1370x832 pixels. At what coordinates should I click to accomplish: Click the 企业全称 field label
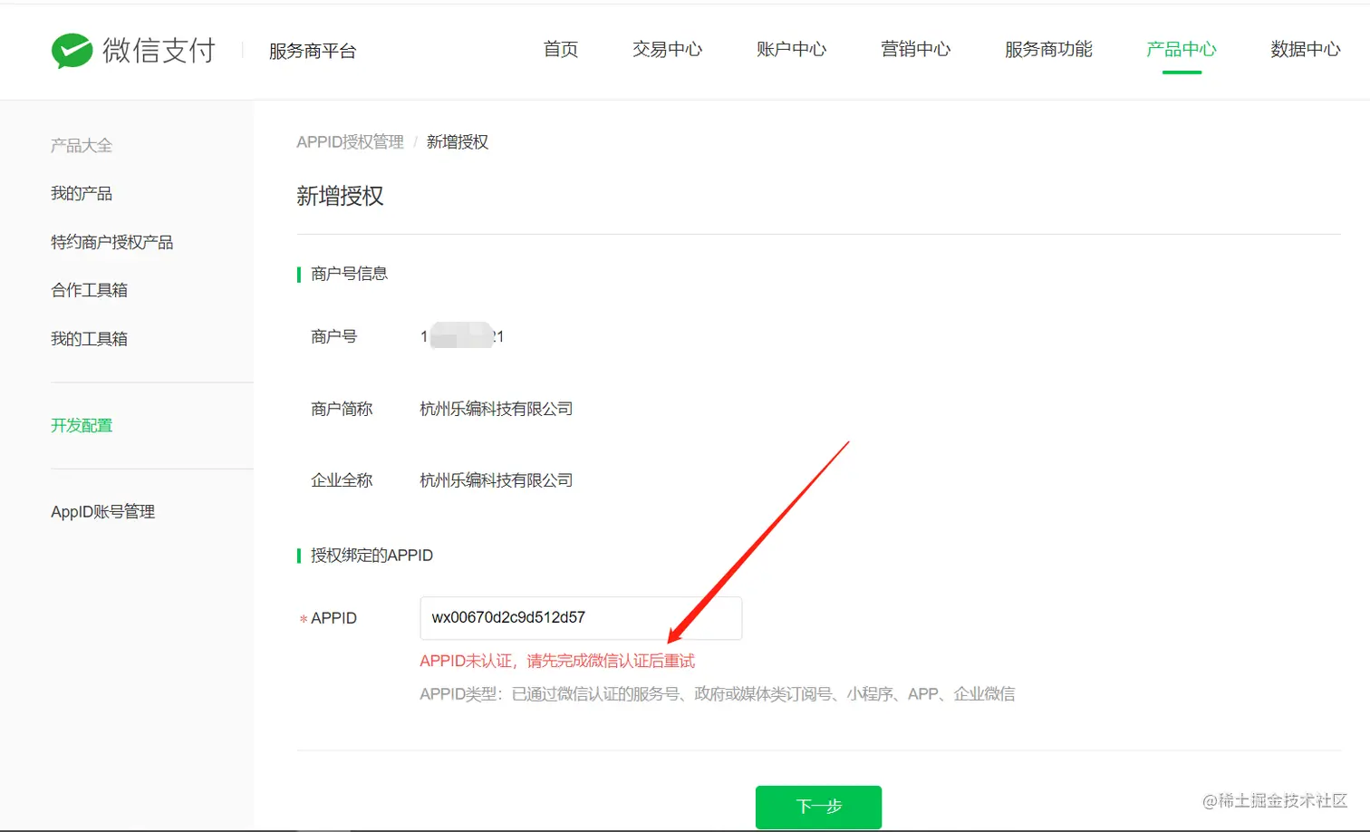[x=342, y=480]
